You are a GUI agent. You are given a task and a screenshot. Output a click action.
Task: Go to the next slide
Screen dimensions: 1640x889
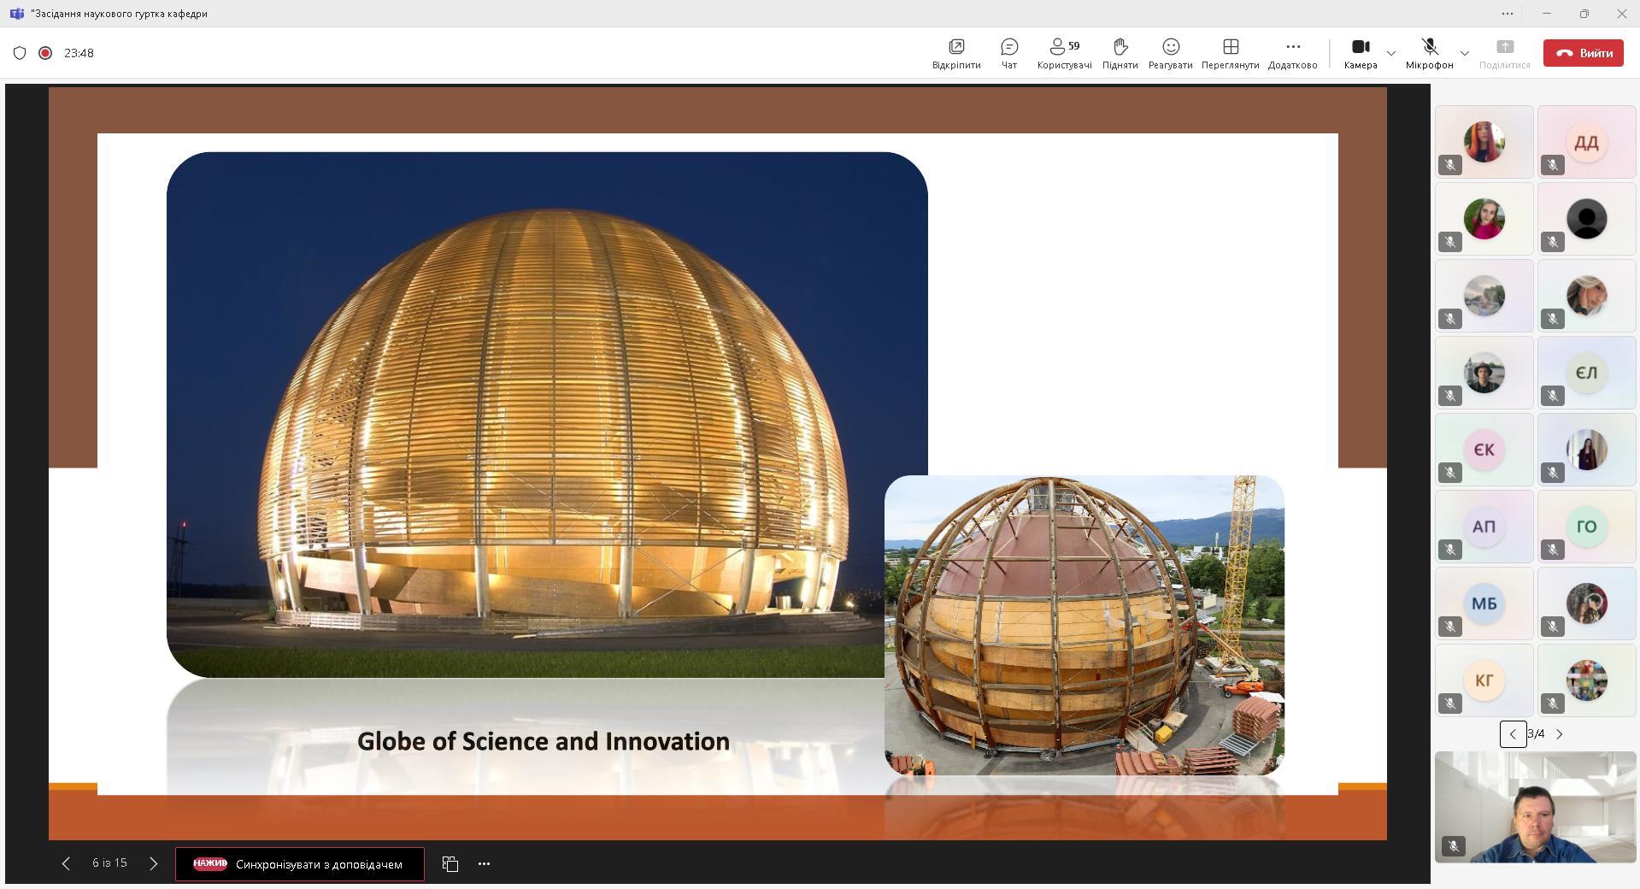(x=154, y=863)
